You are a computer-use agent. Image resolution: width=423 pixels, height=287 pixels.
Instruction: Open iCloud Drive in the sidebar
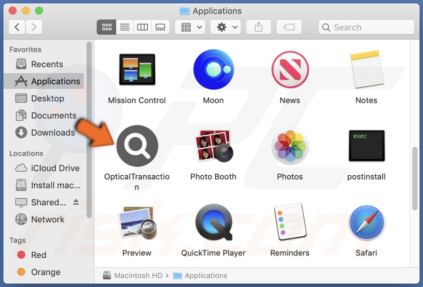tap(44, 168)
